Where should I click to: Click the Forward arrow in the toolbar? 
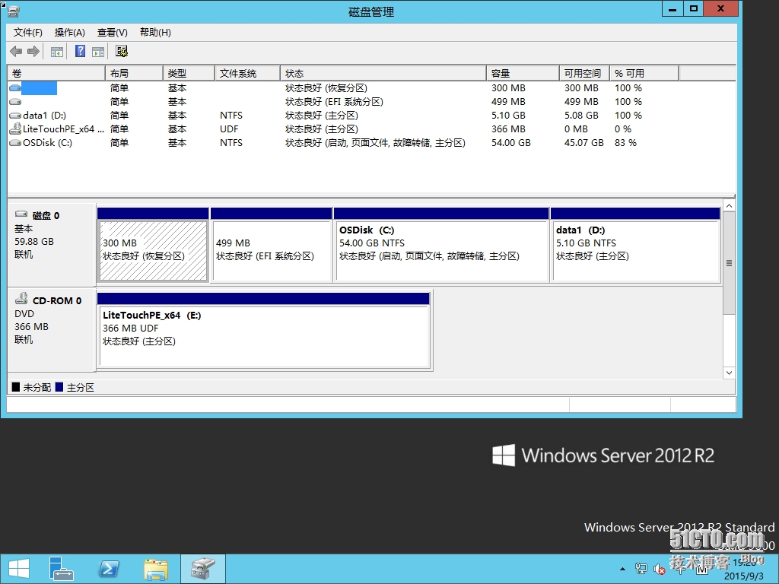click(33, 51)
